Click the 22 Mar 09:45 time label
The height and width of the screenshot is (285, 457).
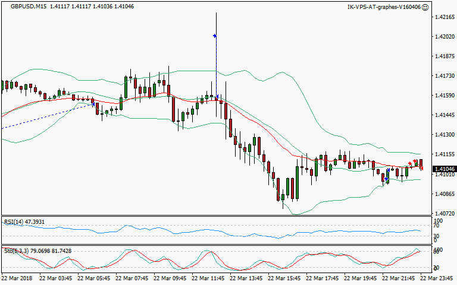tap(170, 278)
